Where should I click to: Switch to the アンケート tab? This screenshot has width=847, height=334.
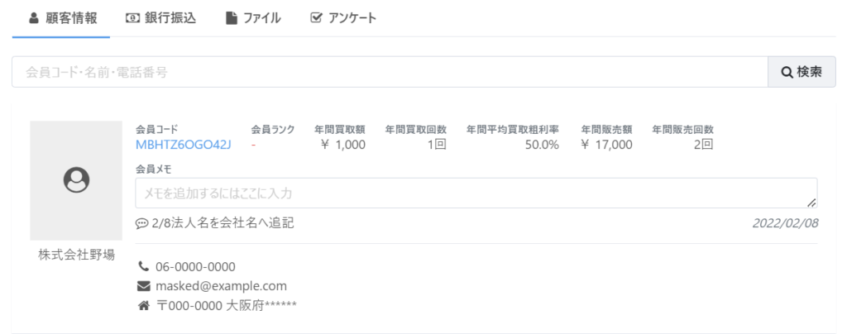pos(343,18)
